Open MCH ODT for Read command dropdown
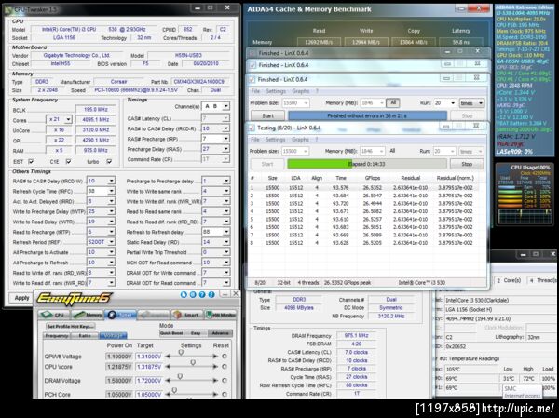 225,263
